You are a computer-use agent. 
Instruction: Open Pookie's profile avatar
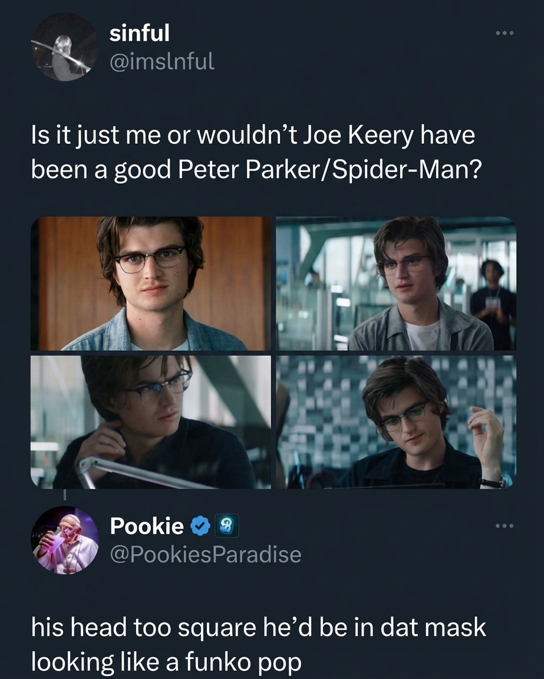(x=65, y=542)
